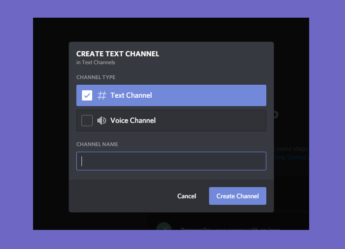Click the "CHANNEL NAME" label

pyautogui.click(x=97, y=144)
